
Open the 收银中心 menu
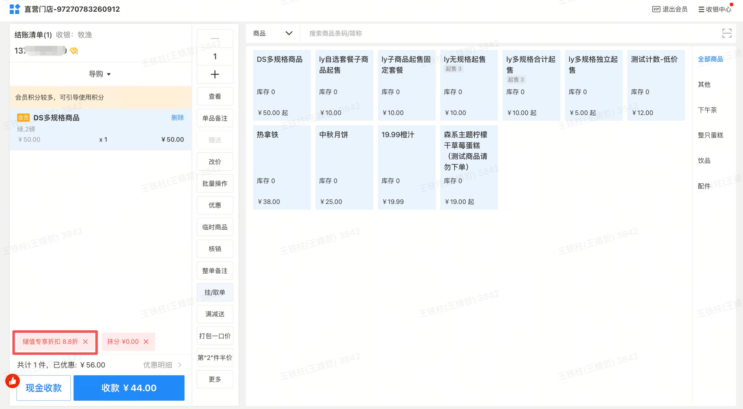tap(715, 9)
